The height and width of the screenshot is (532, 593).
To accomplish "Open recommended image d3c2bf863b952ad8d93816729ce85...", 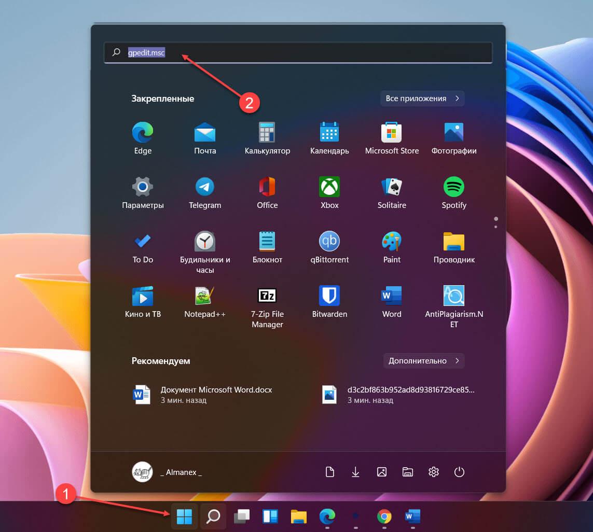I will tap(398, 395).
